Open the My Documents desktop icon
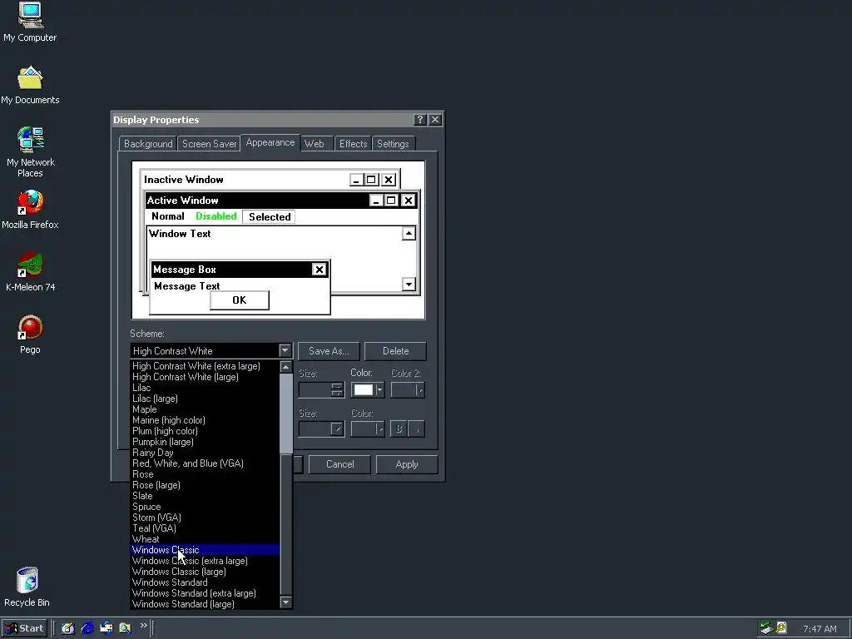This screenshot has height=639, width=852. pos(30,86)
